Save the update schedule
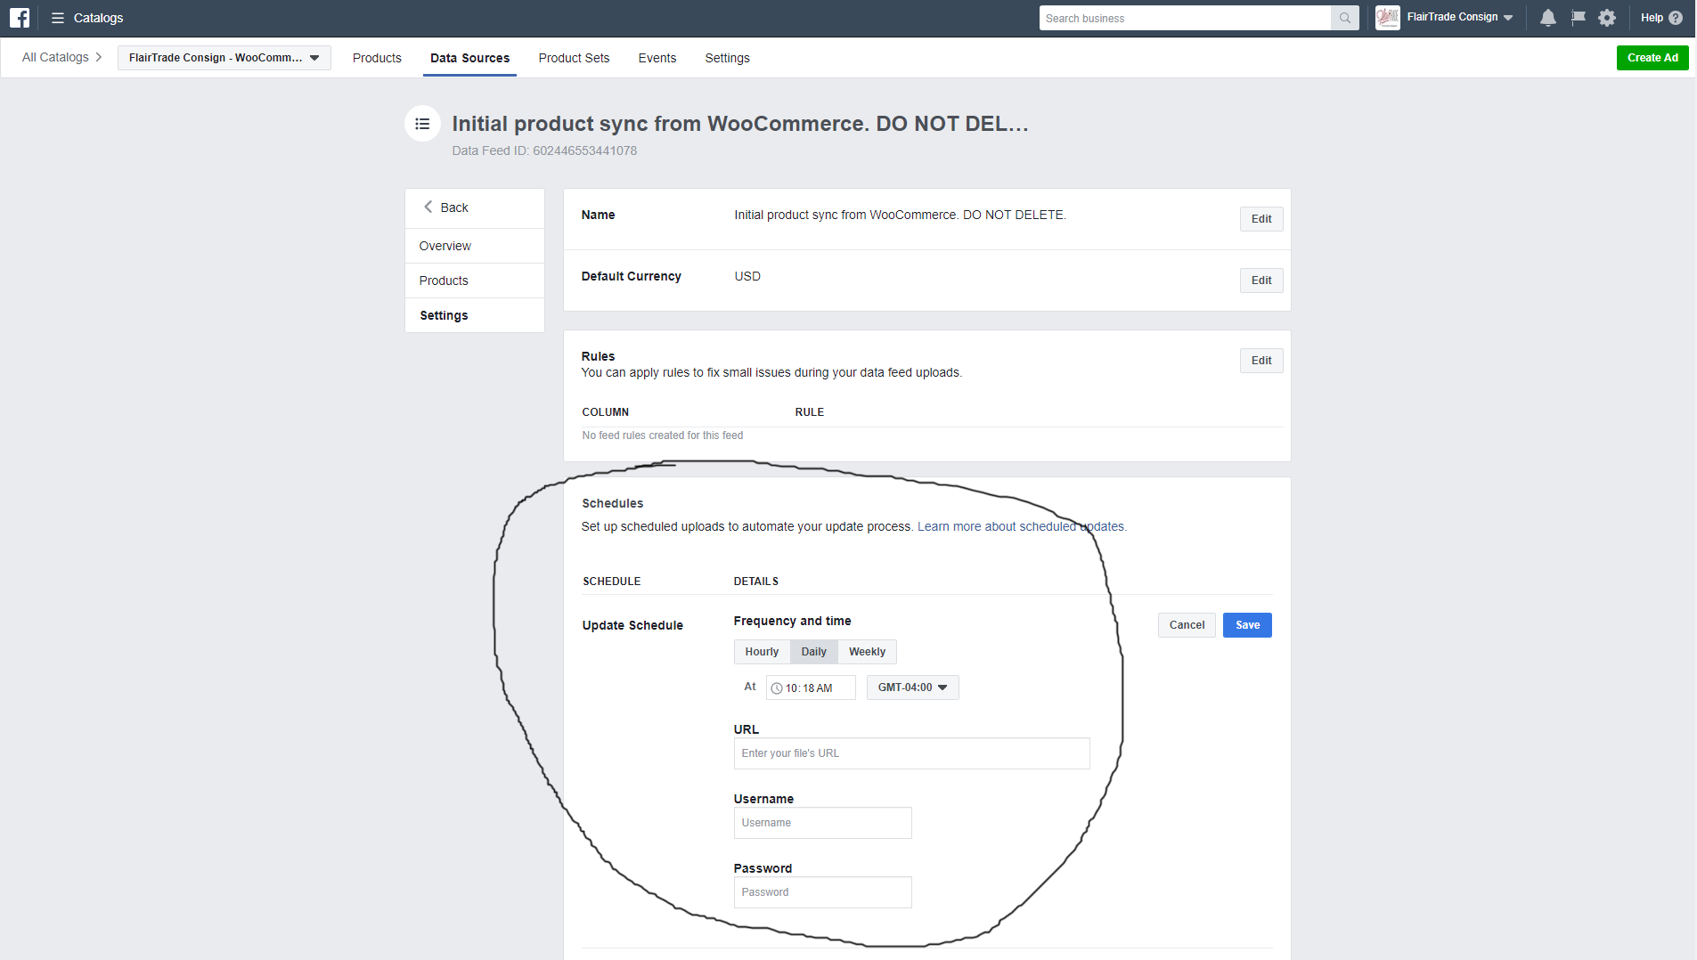Screen dimensions: 1697x960 pos(1247,625)
